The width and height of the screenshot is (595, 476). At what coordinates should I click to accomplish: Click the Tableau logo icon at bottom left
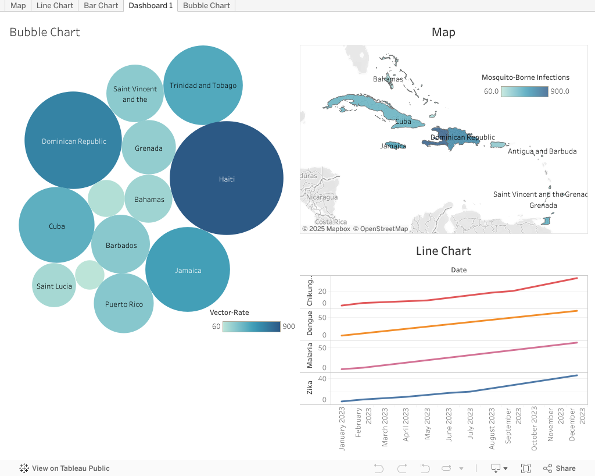(24, 468)
